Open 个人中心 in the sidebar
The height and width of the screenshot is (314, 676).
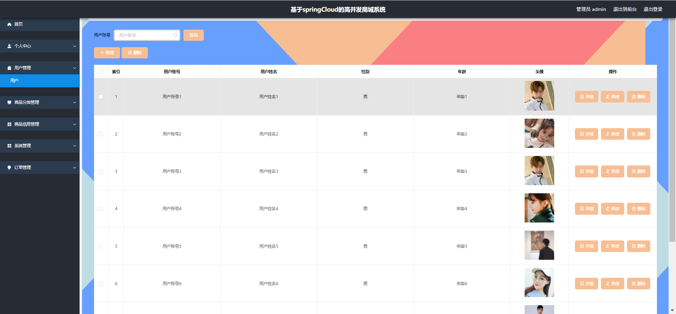[x=40, y=46]
